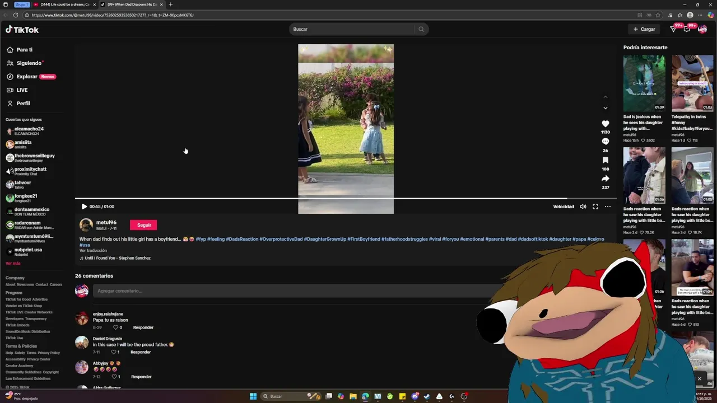
Task: Like the enjoy.raiahujane comment
Action: point(117,327)
